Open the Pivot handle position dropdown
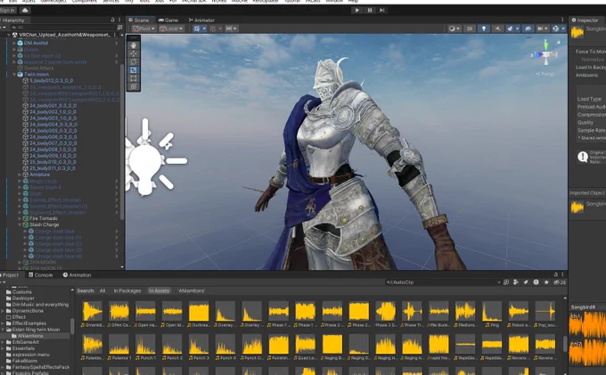The width and height of the screenshot is (606, 375). (x=144, y=29)
